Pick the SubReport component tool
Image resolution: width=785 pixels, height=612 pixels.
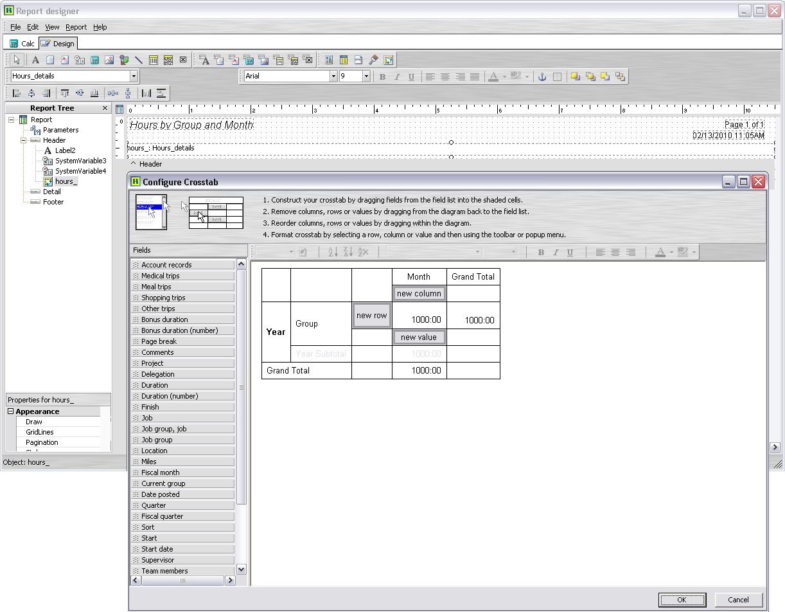click(x=344, y=60)
